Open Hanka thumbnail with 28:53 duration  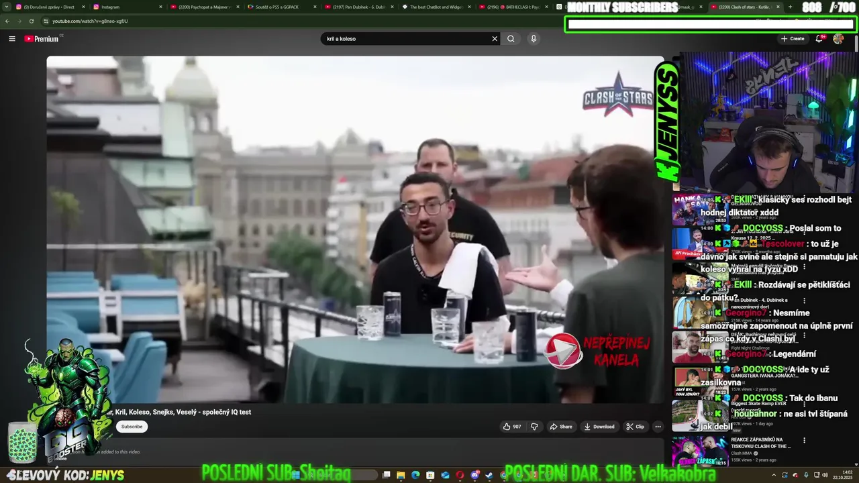coord(700,210)
